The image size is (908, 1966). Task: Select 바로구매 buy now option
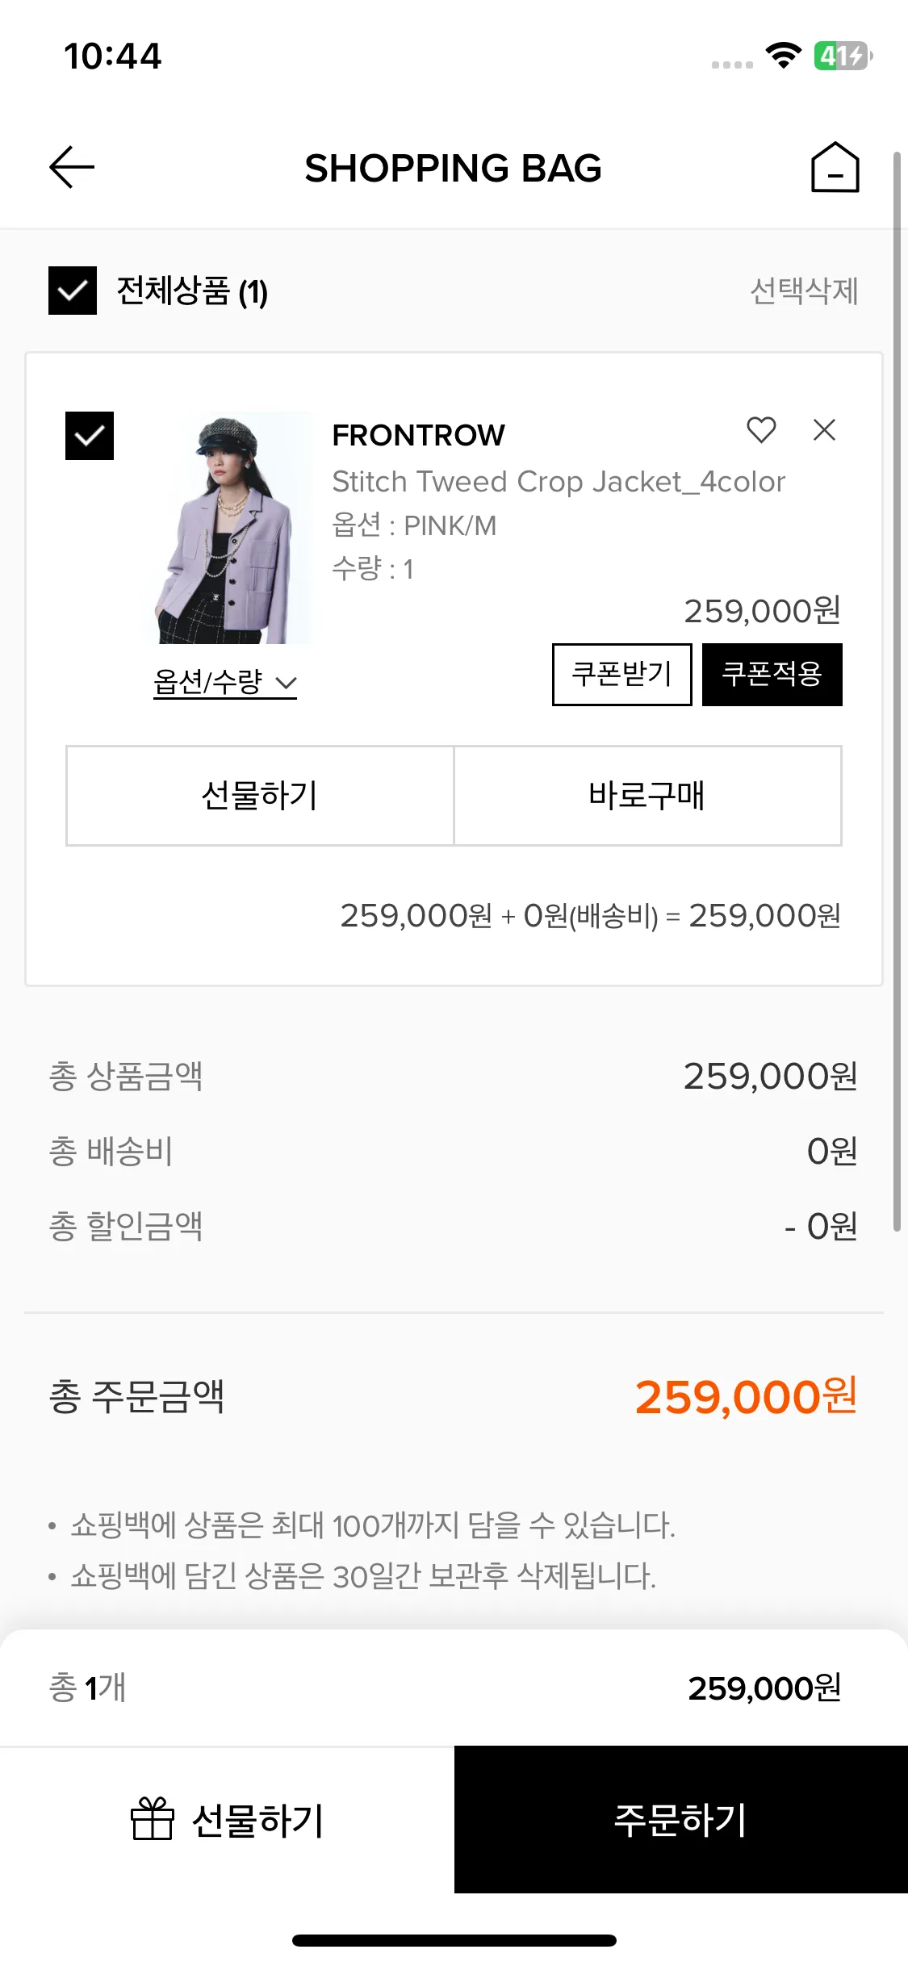(x=647, y=796)
